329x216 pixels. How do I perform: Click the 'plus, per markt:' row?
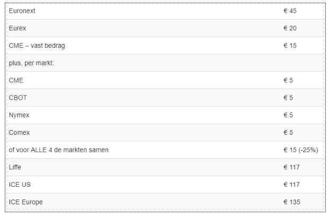(165, 63)
